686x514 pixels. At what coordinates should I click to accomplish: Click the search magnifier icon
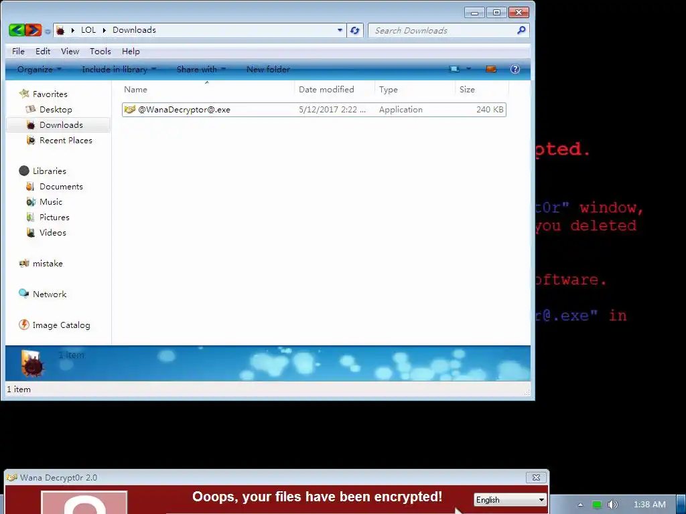click(x=521, y=30)
